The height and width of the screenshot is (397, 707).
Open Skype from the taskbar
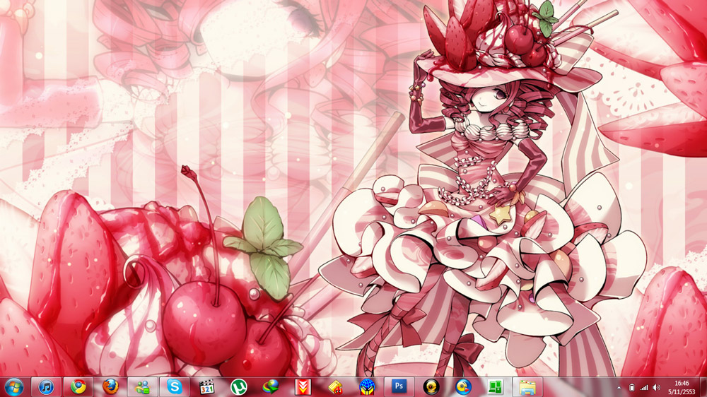pyautogui.click(x=175, y=387)
